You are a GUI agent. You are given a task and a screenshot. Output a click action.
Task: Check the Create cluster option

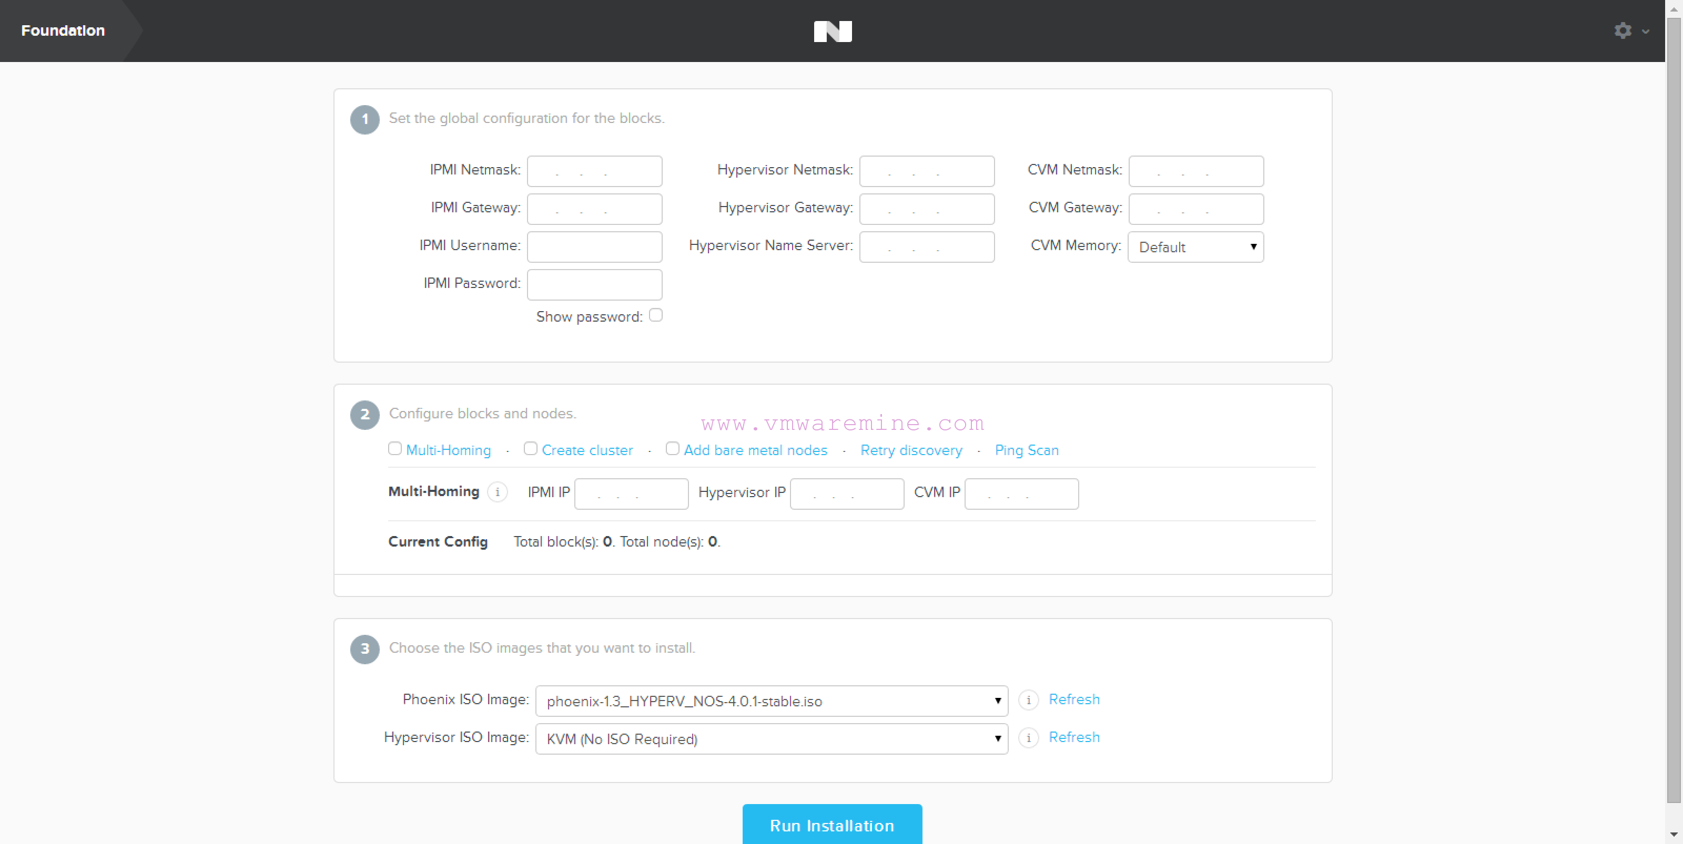(x=531, y=448)
